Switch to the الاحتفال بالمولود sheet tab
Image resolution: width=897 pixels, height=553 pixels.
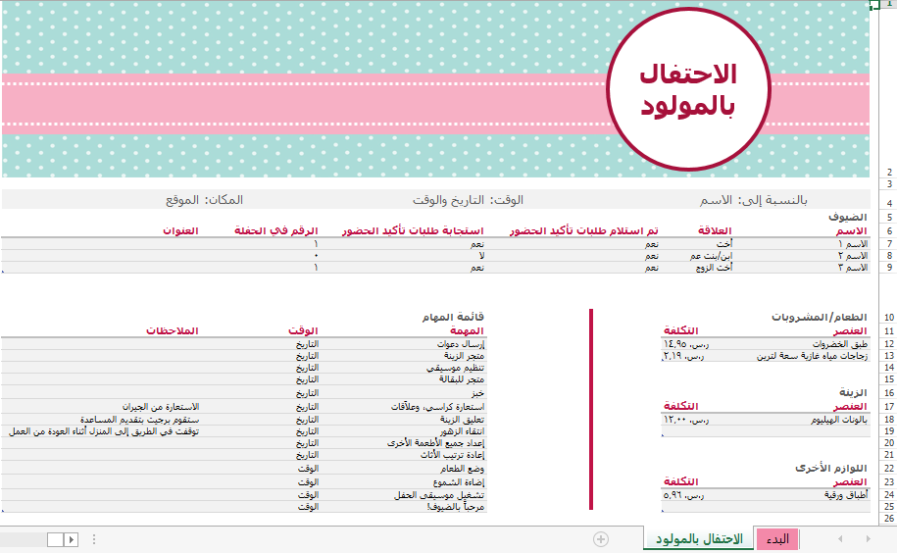699,538
